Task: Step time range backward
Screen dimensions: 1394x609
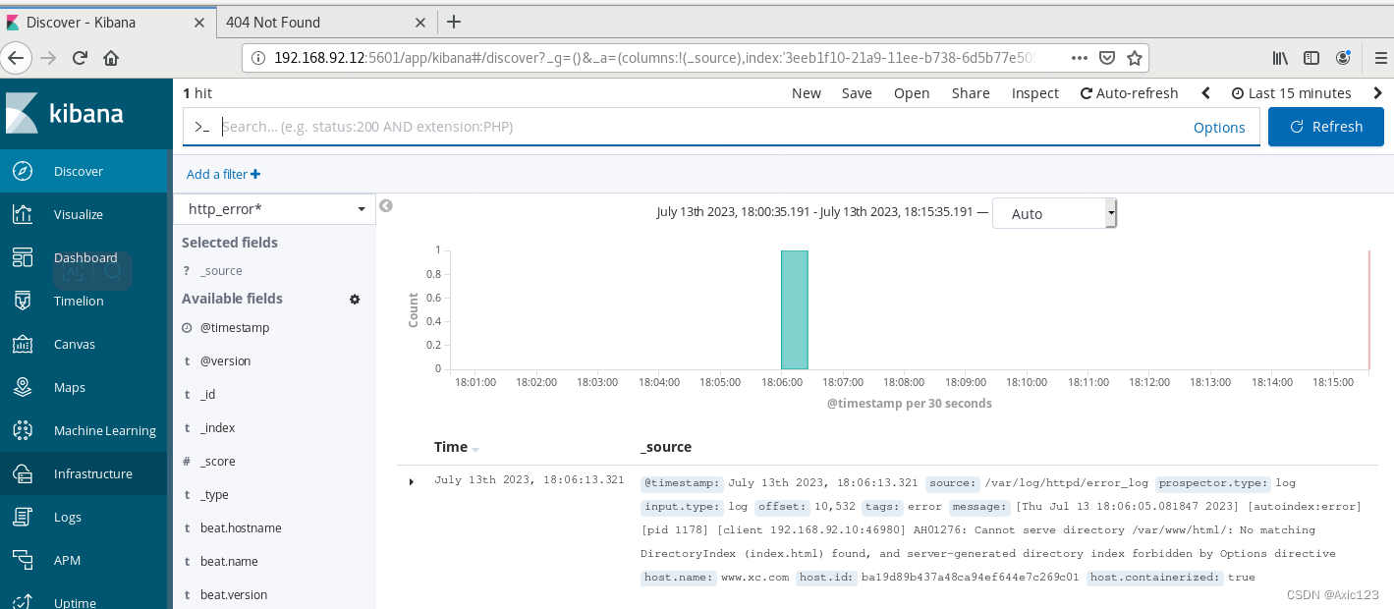Action: point(1205,93)
